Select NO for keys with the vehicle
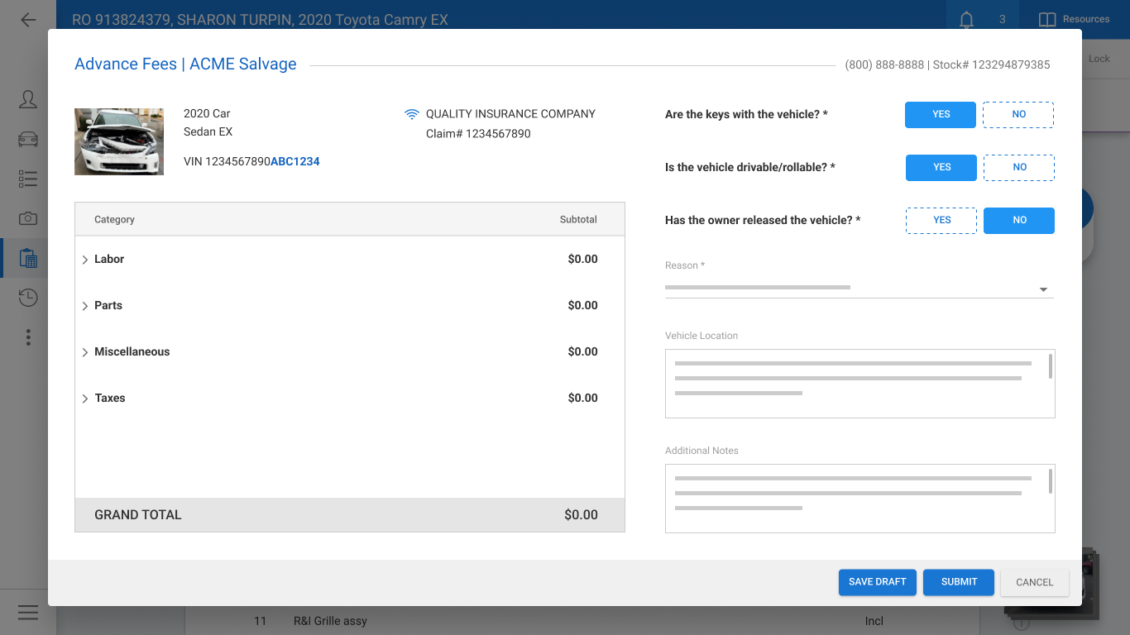 coord(1018,114)
